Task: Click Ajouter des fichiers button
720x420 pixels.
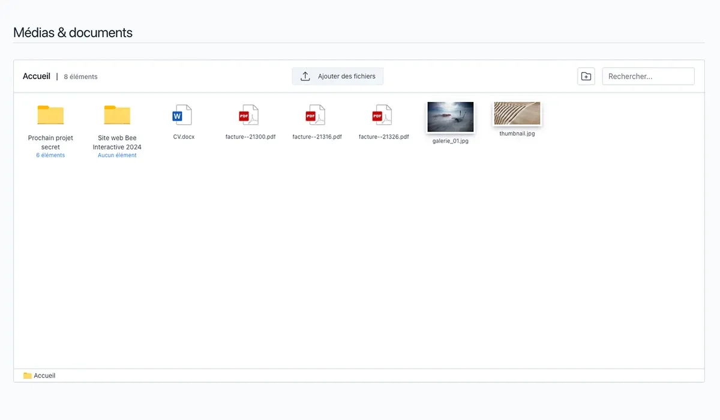Action: click(x=338, y=76)
